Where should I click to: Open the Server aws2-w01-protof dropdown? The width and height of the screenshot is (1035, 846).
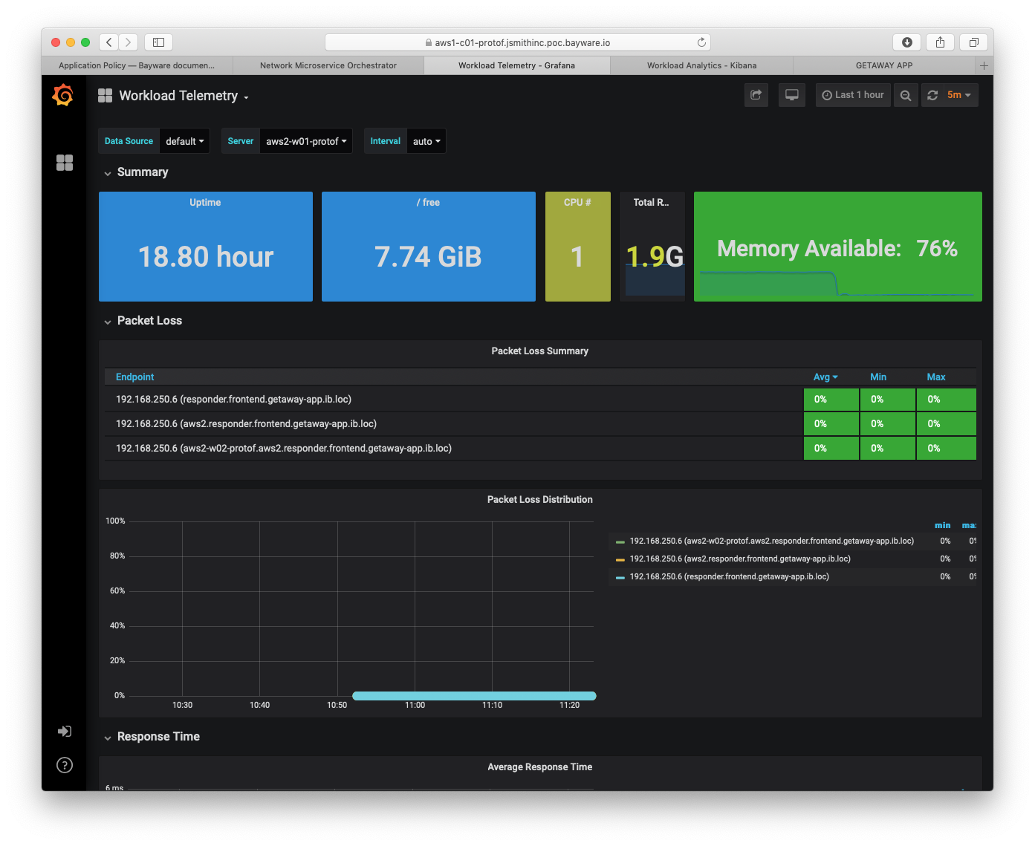click(306, 141)
